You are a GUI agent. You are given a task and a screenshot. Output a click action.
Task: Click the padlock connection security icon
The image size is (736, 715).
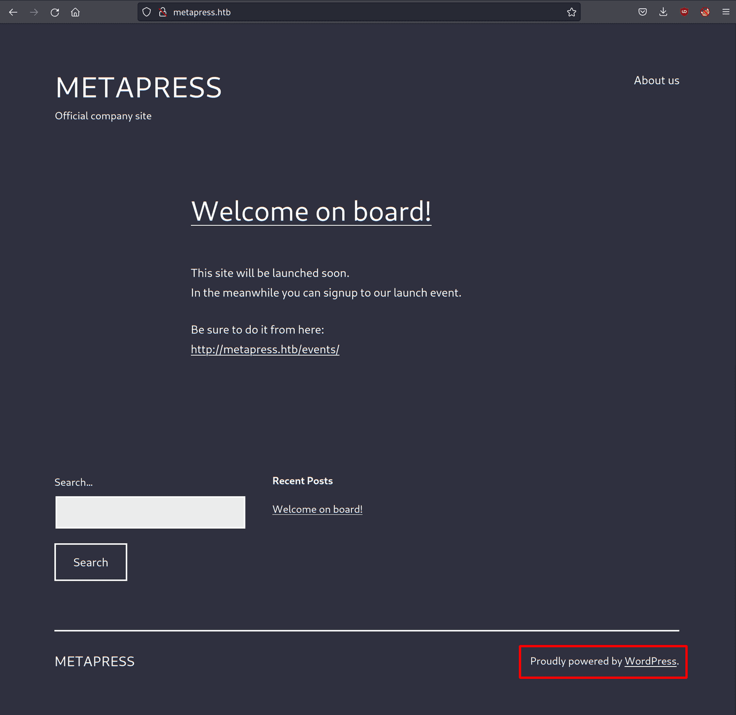pos(162,12)
